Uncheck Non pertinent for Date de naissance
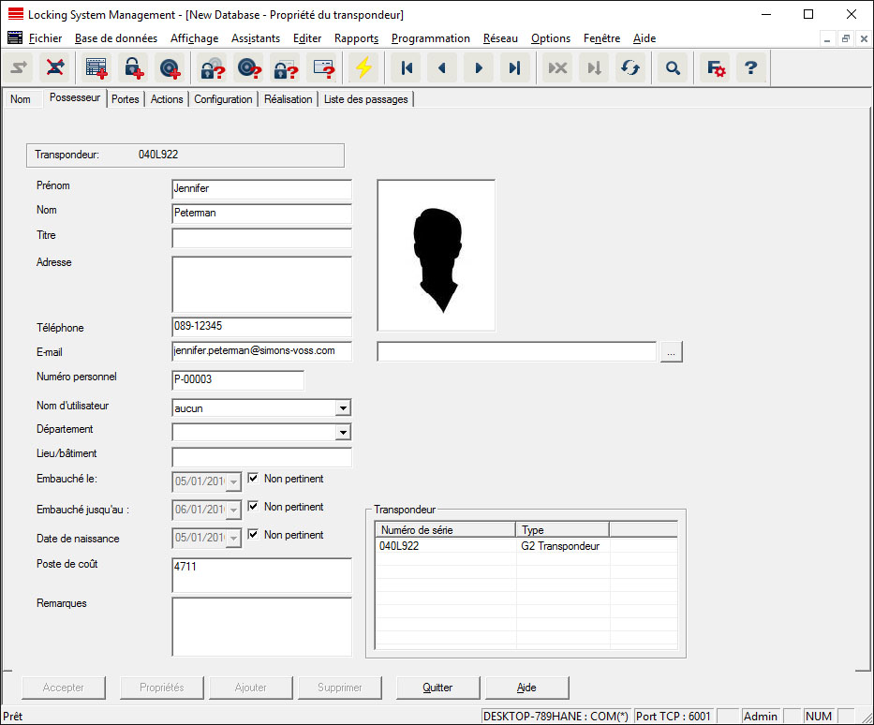Viewport: 874px width, 725px height. 253,535
